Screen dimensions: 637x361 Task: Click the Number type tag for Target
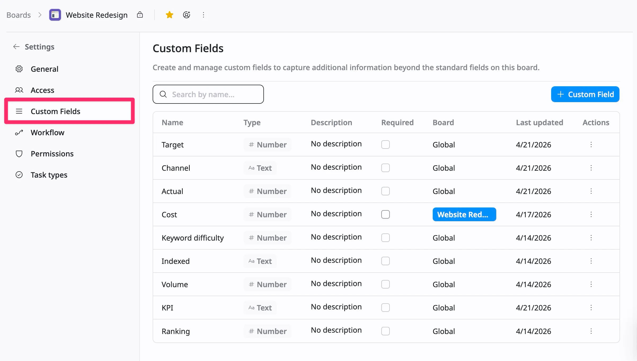(267, 145)
